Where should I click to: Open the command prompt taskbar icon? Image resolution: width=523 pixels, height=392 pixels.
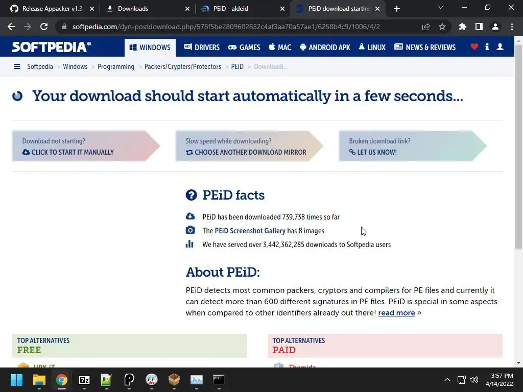pyautogui.click(x=219, y=379)
